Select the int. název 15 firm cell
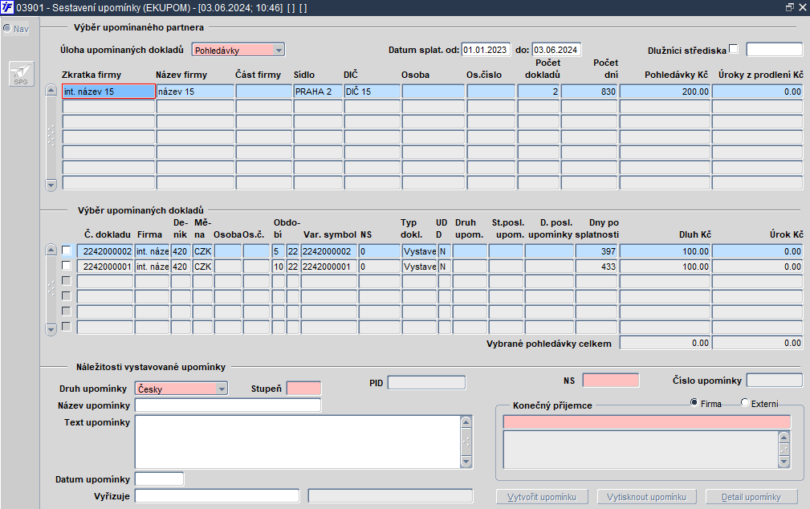Viewport: 810px width, 509px height. [x=108, y=92]
